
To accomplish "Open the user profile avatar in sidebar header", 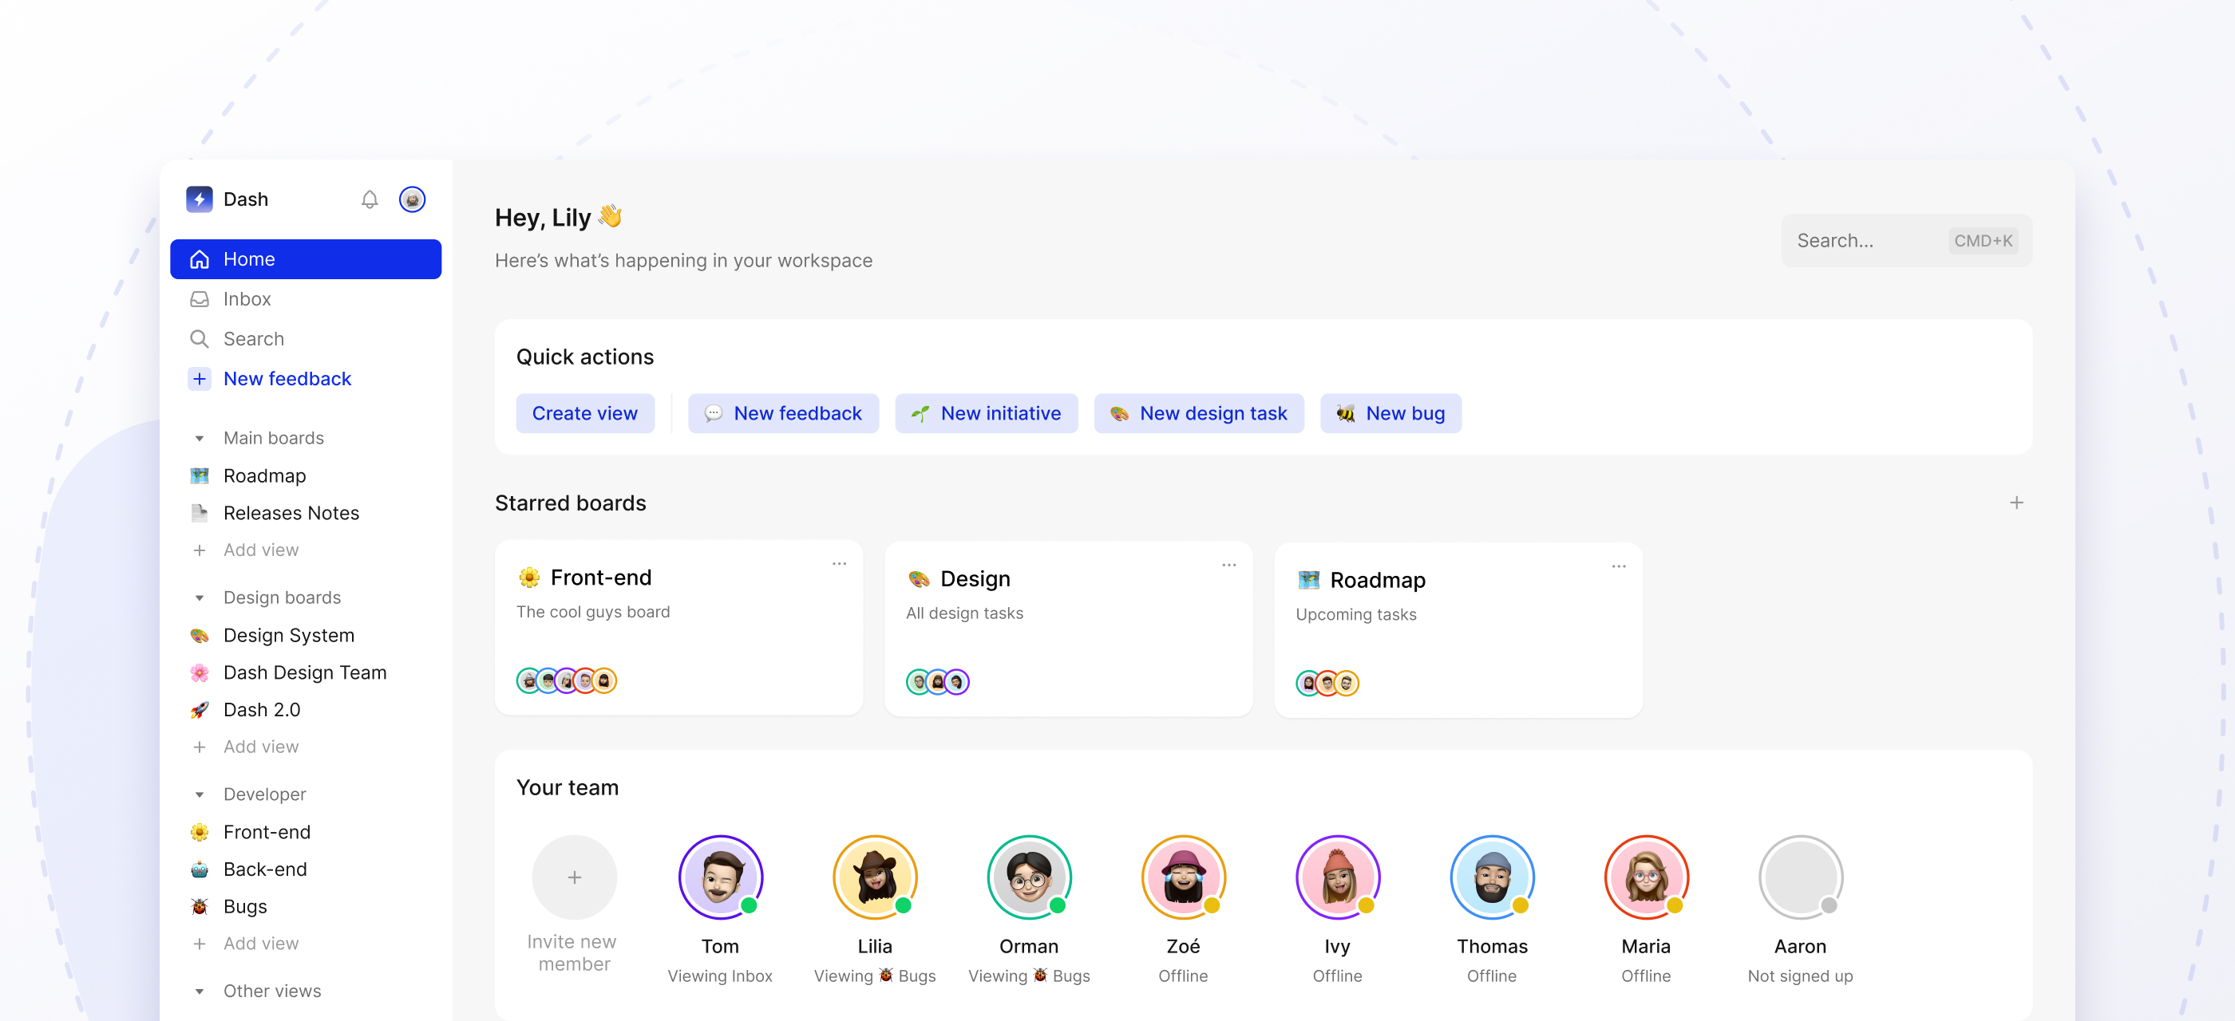I will coord(412,199).
